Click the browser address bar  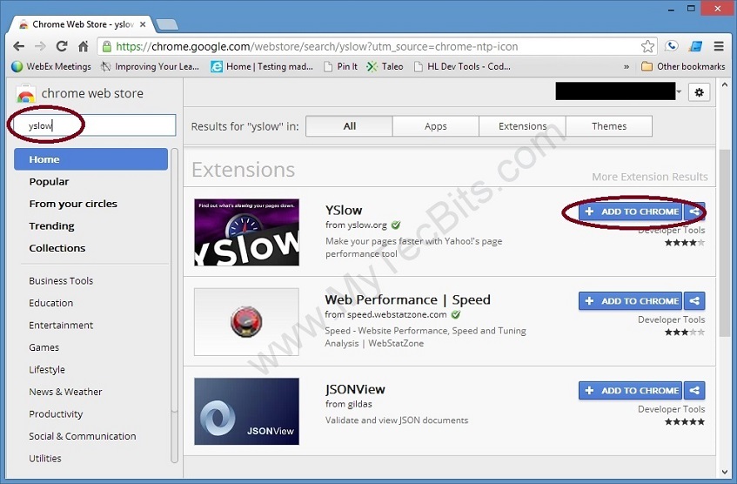[376, 46]
